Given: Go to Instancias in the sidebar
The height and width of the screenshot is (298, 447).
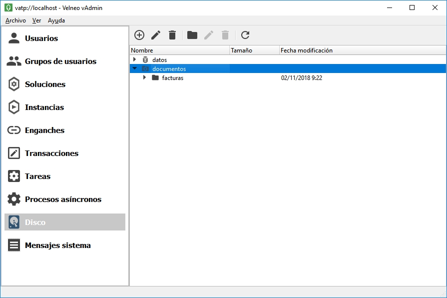Looking at the screenshot, I should [44, 107].
